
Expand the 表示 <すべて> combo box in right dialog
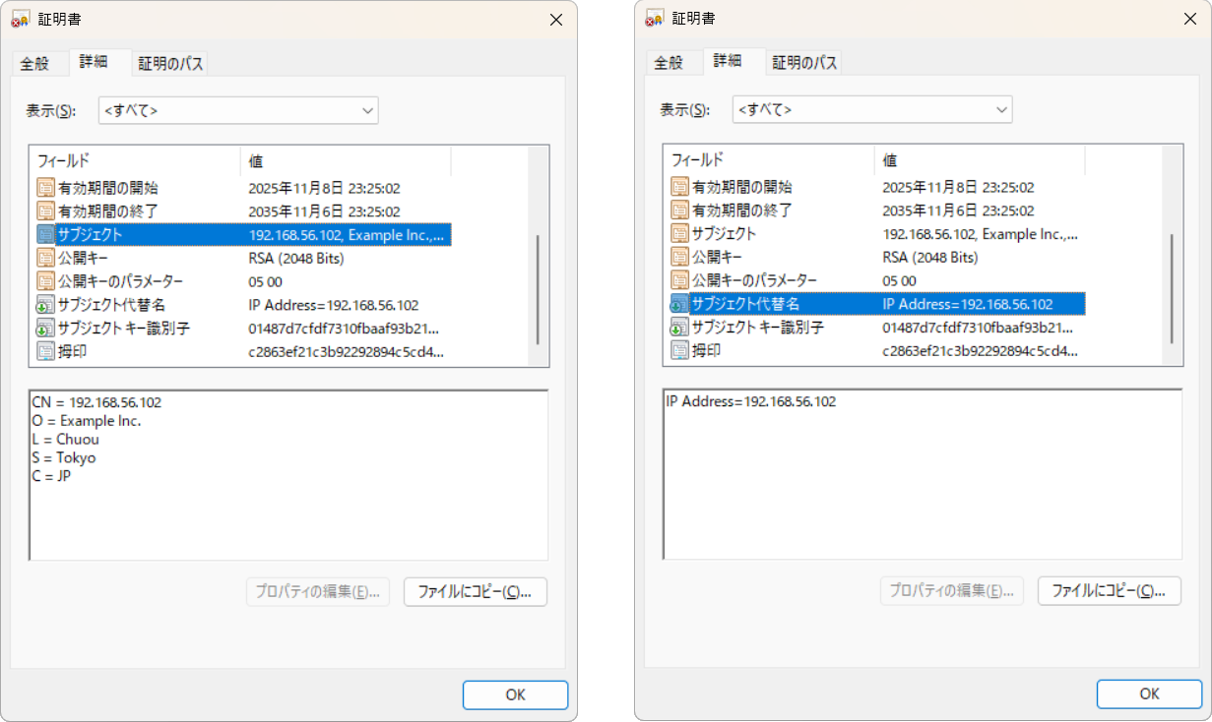click(x=872, y=110)
